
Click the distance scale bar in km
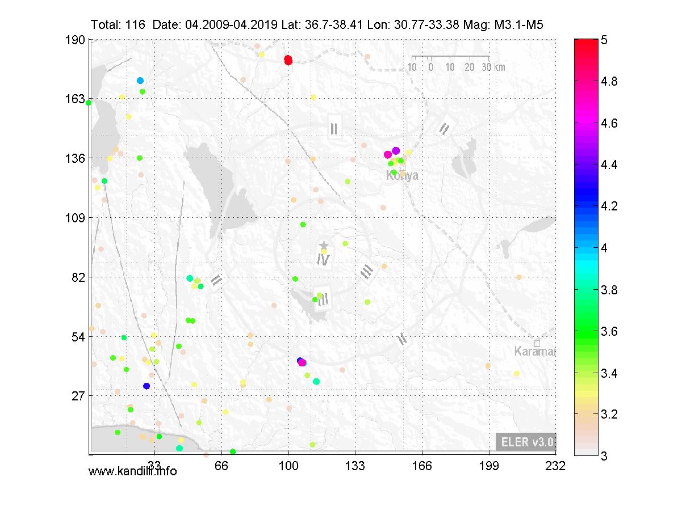coord(450,57)
